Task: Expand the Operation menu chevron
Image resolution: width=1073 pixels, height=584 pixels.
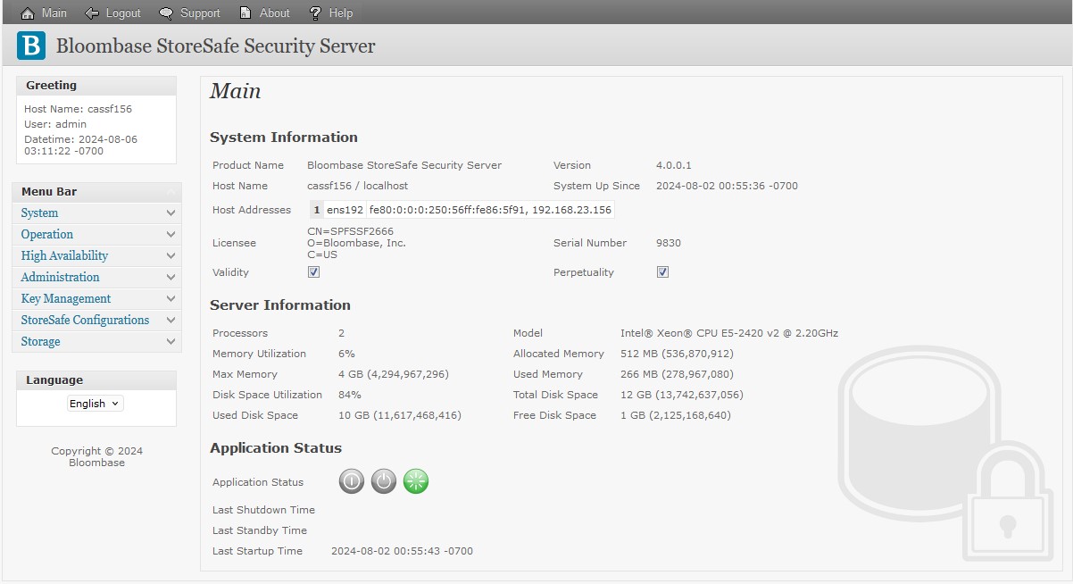Action: (171, 234)
